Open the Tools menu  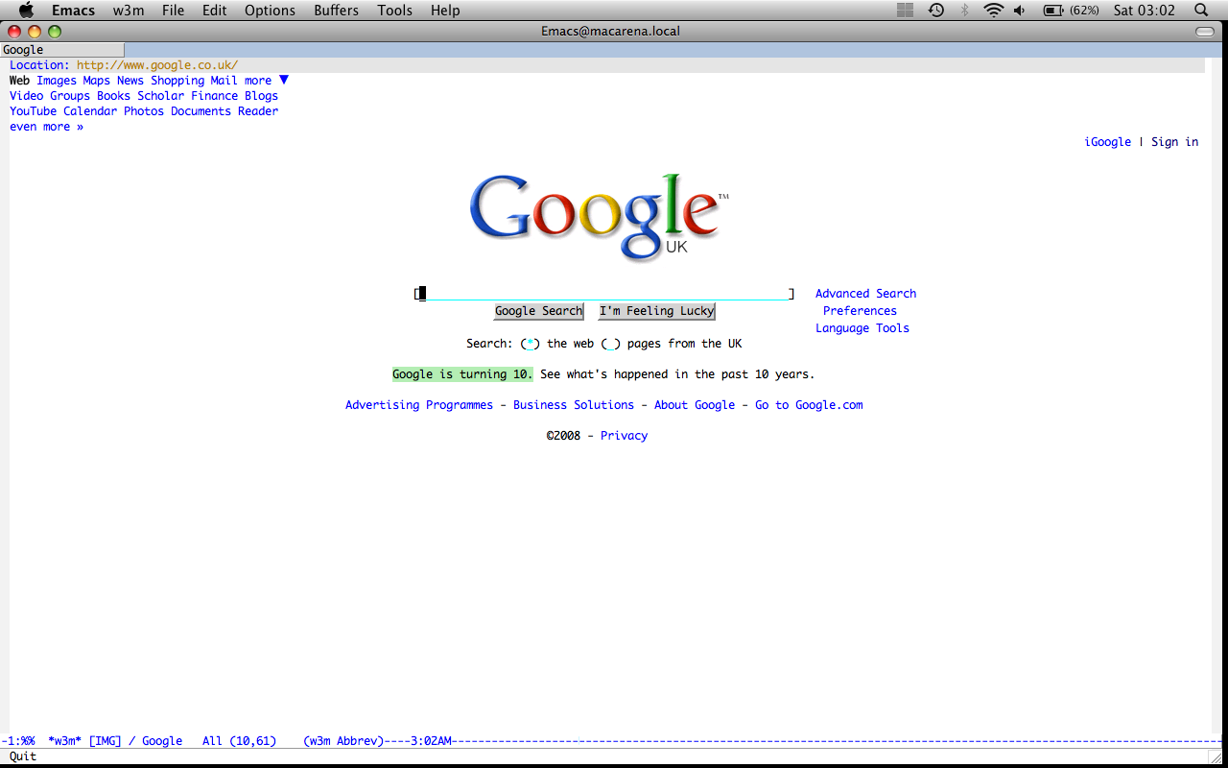394,10
